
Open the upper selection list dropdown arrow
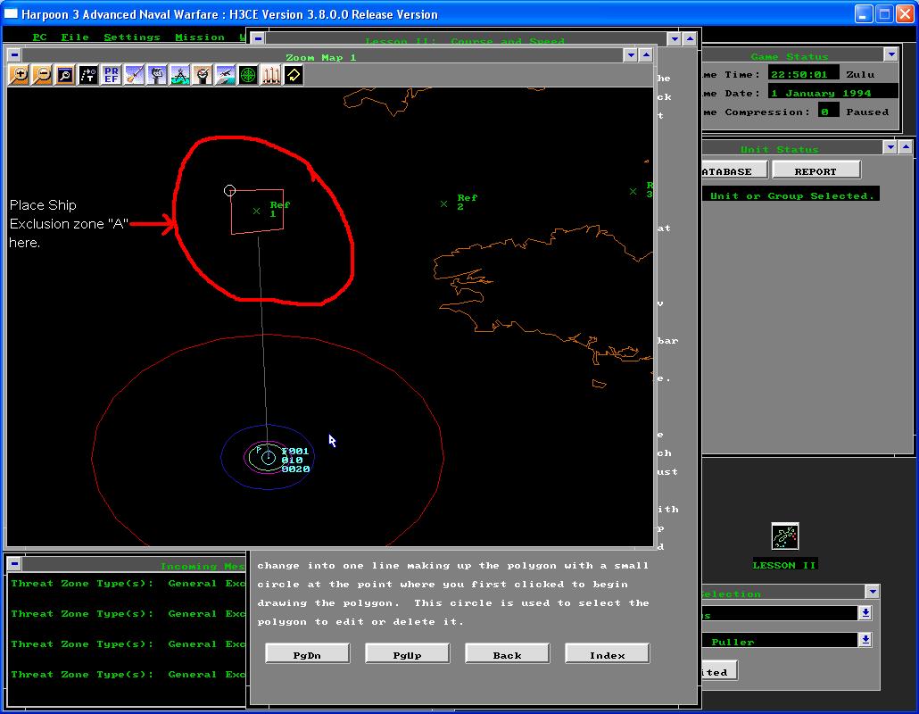point(865,613)
